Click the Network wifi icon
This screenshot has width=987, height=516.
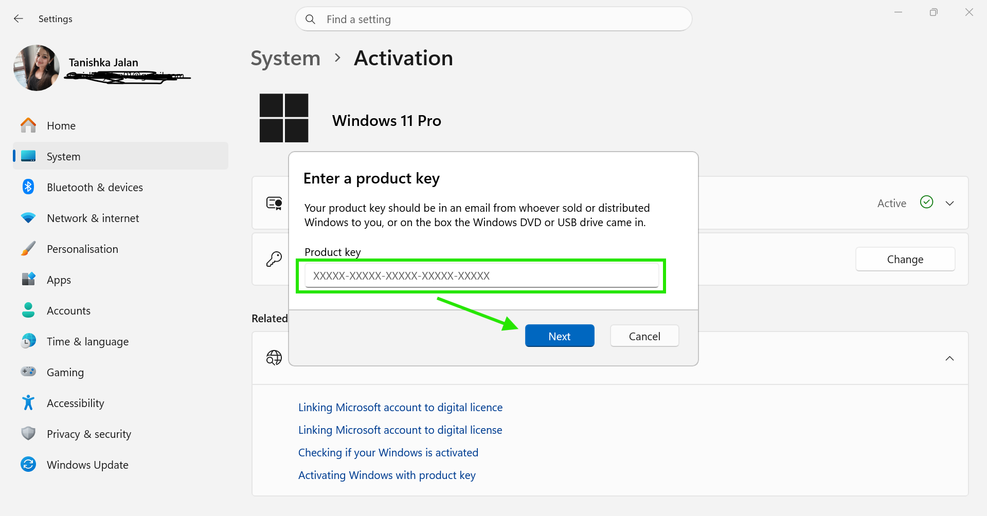pos(28,218)
